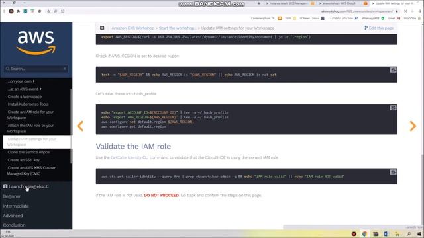Click the lock icon in the address bar
Screen dimensions: 424x238
pos(397,11)
